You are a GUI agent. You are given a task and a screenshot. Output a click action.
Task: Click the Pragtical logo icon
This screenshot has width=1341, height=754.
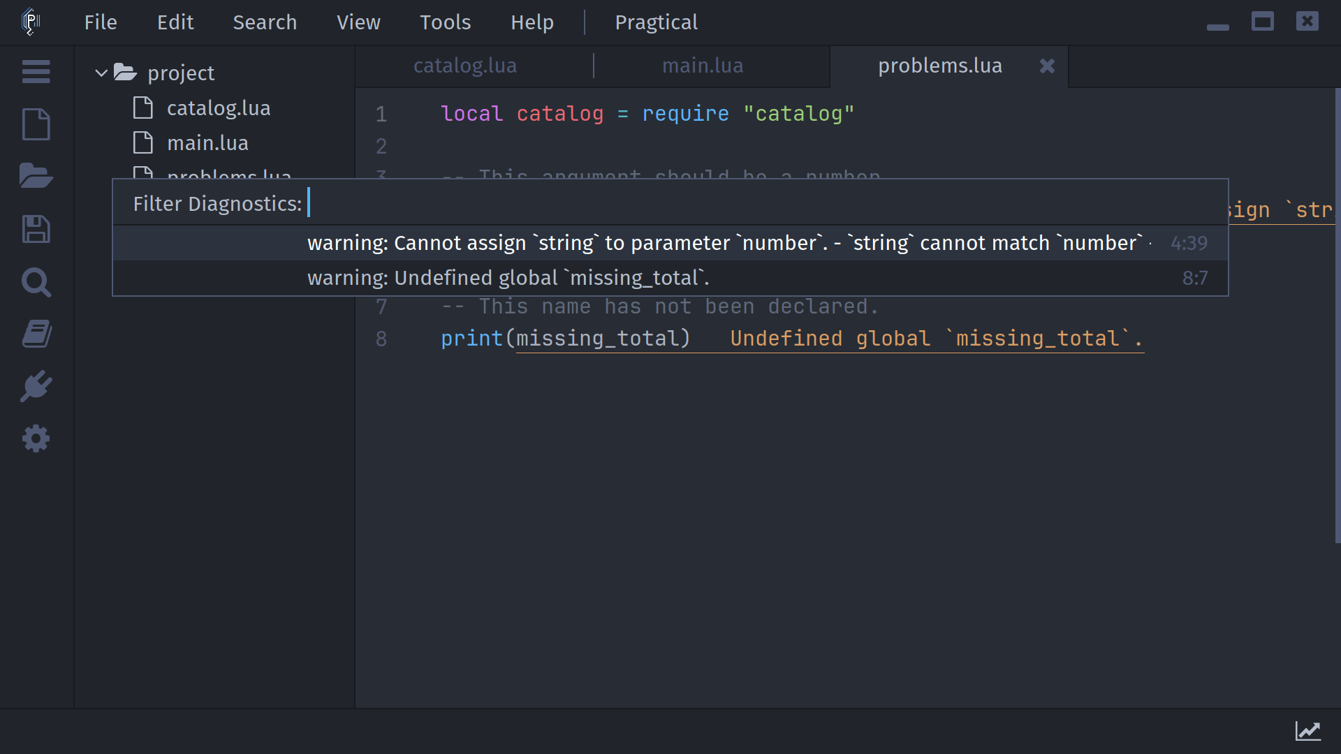pyautogui.click(x=31, y=22)
